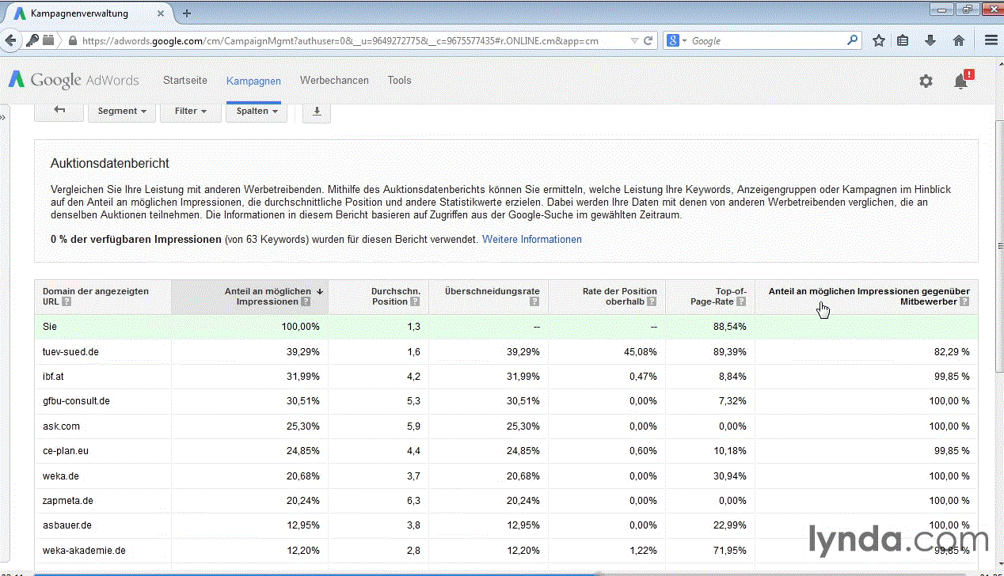The width and height of the screenshot is (1004, 576).
Task: Click the 45,08% value in tuev-sued.de row
Action: pos(640,351)
